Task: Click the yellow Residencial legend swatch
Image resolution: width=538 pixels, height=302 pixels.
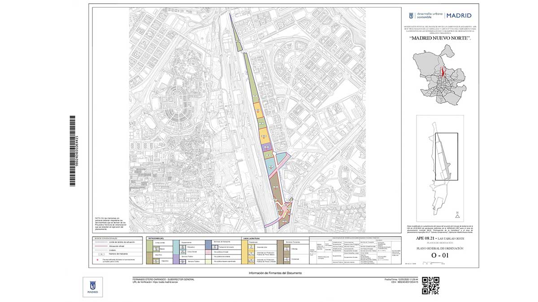Action: [244, 252]
